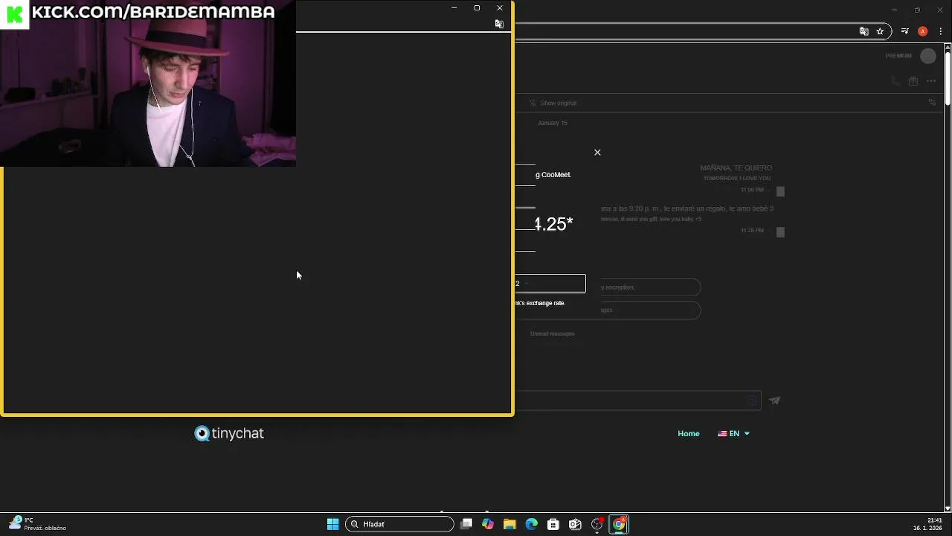This screenshot has height=536, width=952.
Task: Open Microsoft Store from taskbar
Action: 553,524
